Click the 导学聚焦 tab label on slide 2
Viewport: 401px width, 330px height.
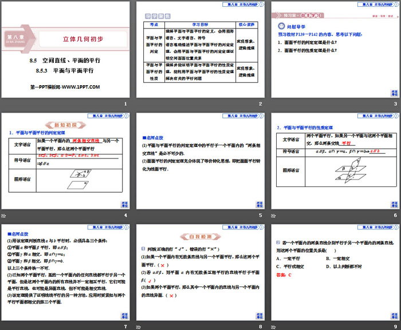pyautogui.click(x=155, y=17)
